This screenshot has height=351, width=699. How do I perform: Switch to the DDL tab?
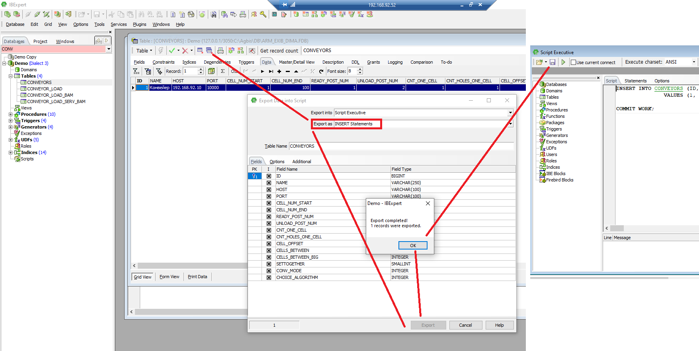pos(355,62)
